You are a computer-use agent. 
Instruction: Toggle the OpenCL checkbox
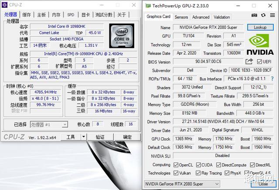coord(176,165)
